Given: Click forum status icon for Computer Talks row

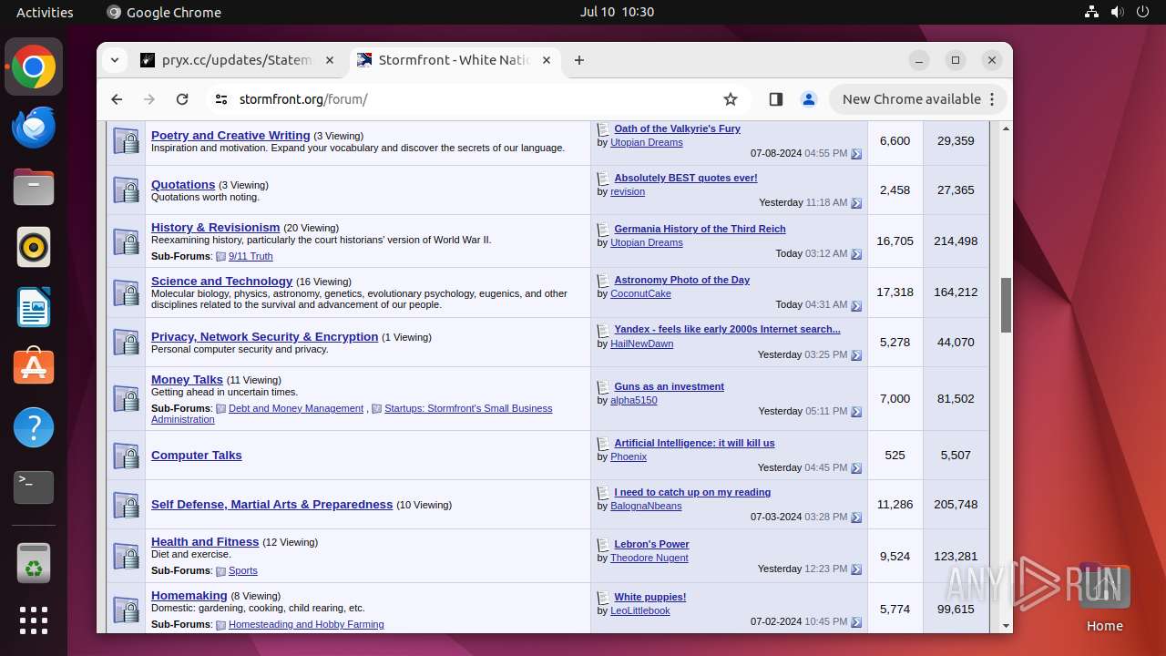Looking at the screenshot, I should pyautogui.click(x=126, y=456).
